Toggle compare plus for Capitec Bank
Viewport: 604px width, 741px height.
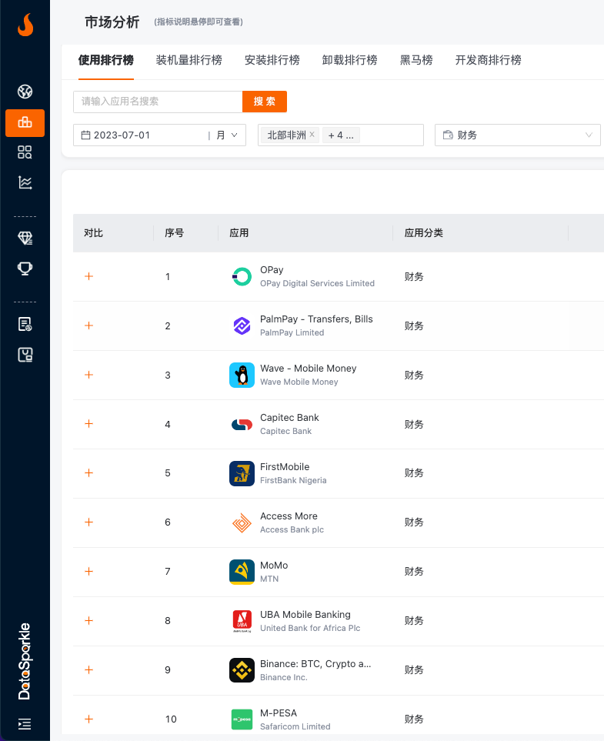[x=88, y=424]
